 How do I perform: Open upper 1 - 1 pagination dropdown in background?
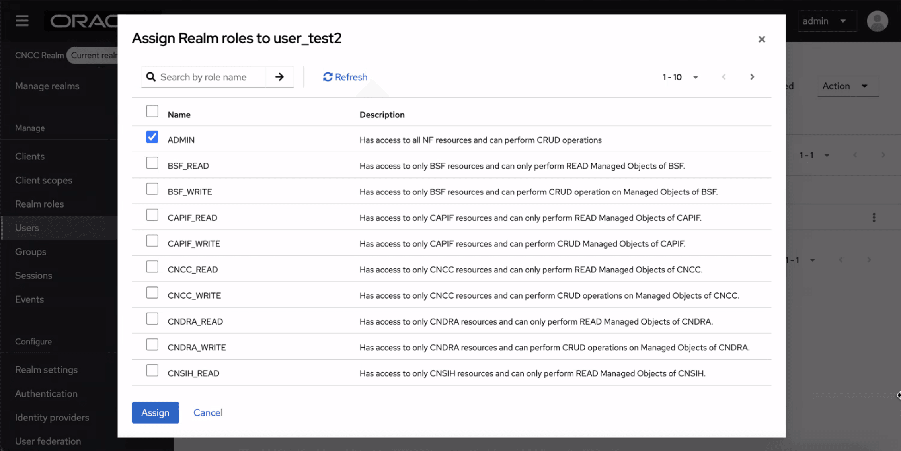click(814, 155)
